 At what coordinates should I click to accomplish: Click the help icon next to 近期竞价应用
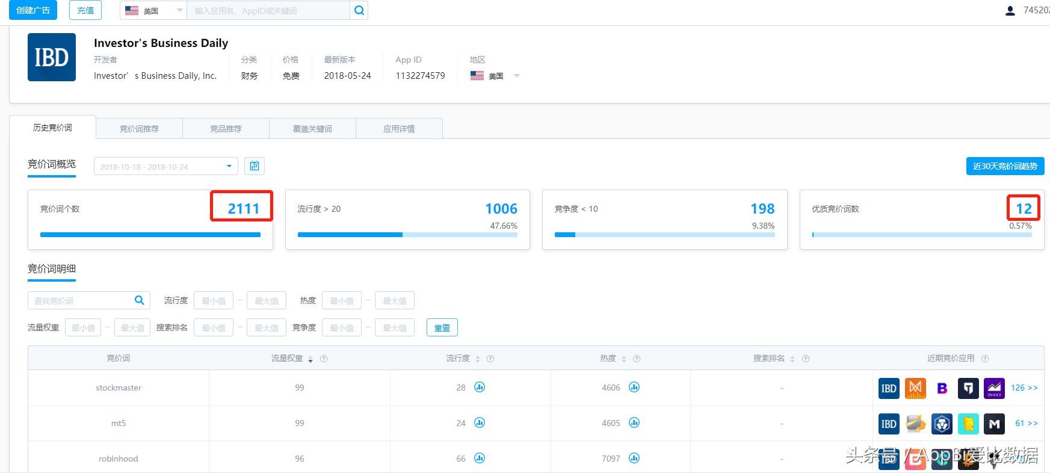pyautogui.click(x=985, y=359)
